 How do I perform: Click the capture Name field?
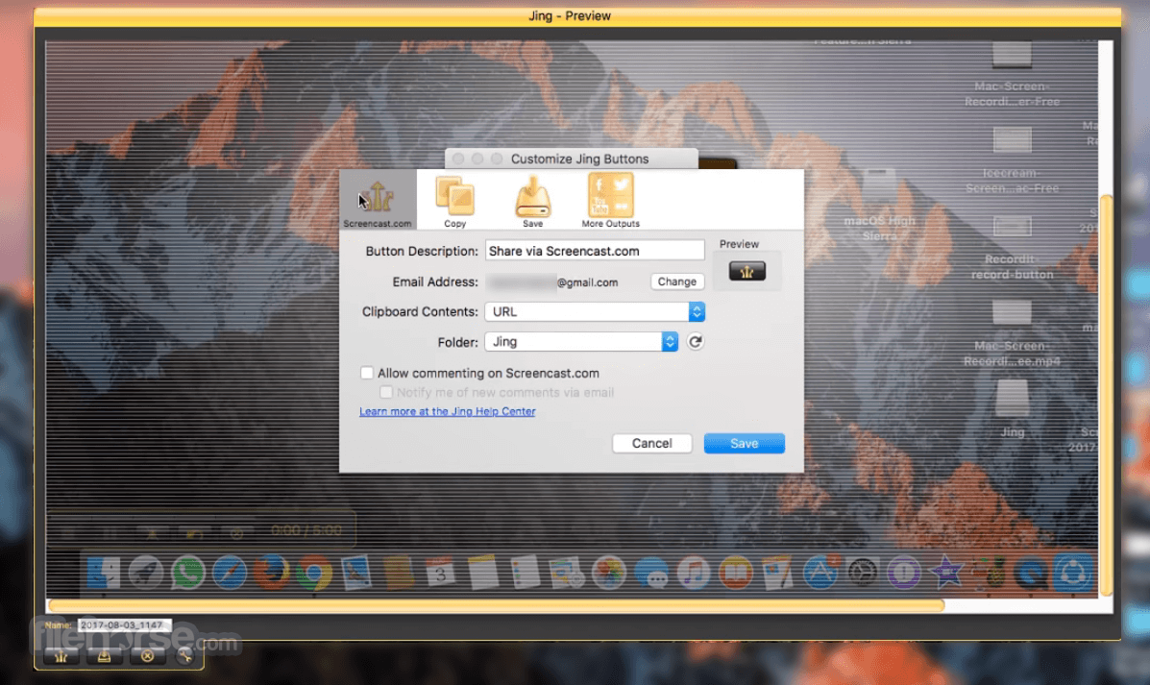[124, 624]
